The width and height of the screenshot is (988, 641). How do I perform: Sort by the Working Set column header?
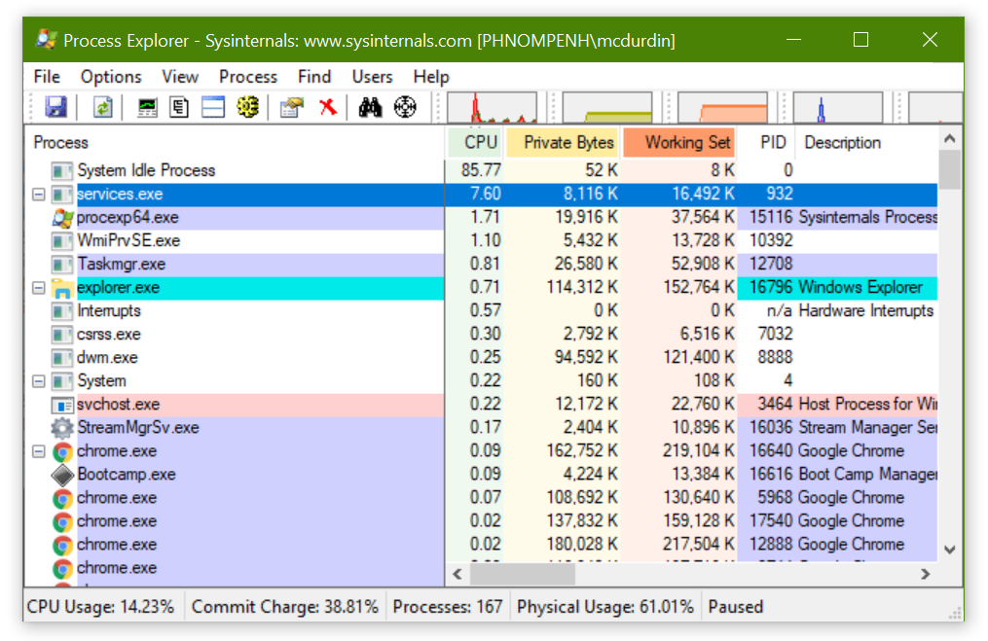(679, 143)
